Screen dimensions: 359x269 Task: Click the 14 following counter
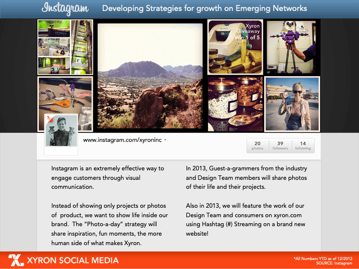(x=303, y=145)
